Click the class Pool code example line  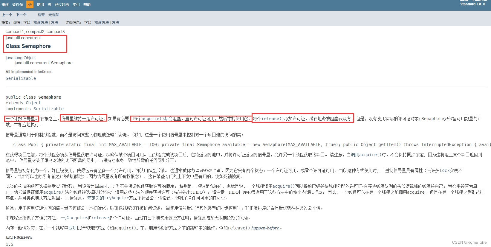[x=252, y=145]
